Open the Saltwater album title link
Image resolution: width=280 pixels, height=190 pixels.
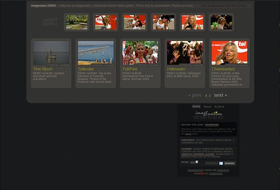86,69
